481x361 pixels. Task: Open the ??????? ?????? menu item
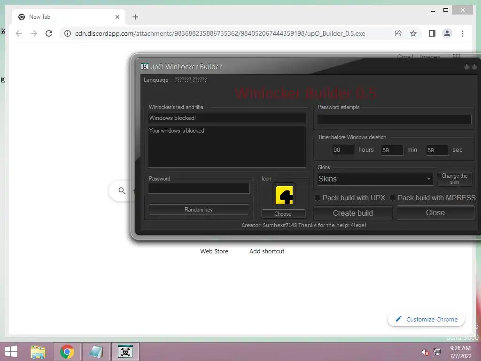click(x=191, y=80)
